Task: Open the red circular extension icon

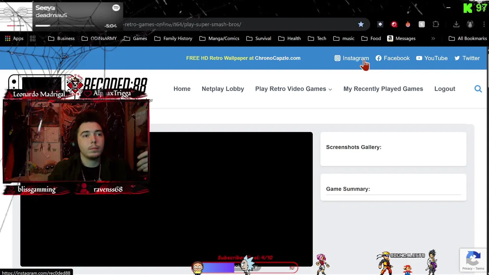Action: tap(394, 24)
